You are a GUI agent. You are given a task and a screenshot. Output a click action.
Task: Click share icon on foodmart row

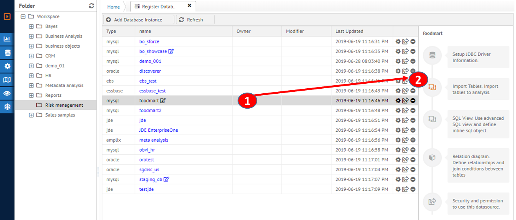coord(405,101)
